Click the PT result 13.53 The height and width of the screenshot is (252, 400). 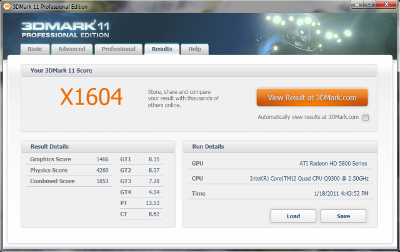152,203
